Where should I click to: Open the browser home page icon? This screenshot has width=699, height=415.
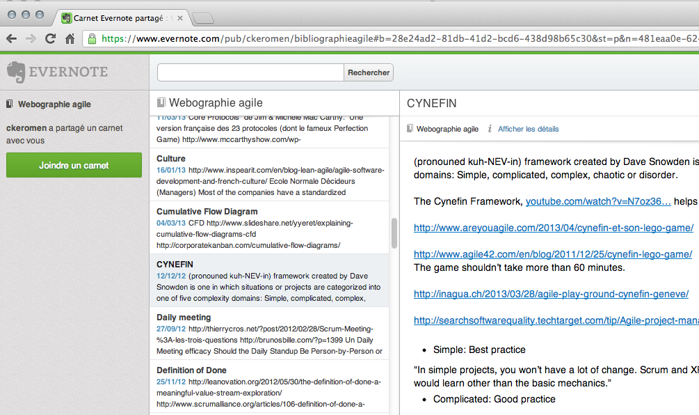(70, 39)
